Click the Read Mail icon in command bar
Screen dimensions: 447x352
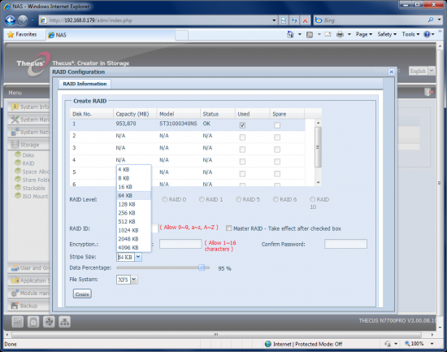click(x=328, y=34)
